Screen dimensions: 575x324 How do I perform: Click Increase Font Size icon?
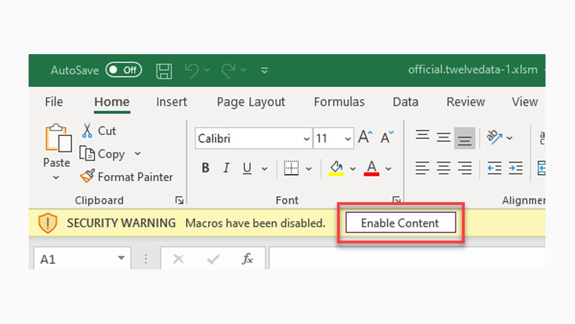(x=365, y=137)
